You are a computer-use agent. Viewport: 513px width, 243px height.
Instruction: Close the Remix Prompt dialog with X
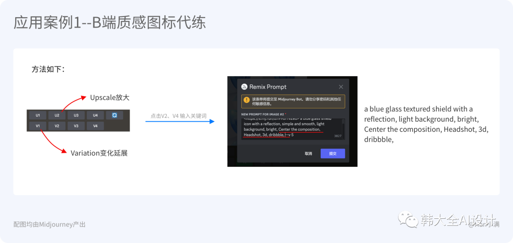tap(341, 87)
